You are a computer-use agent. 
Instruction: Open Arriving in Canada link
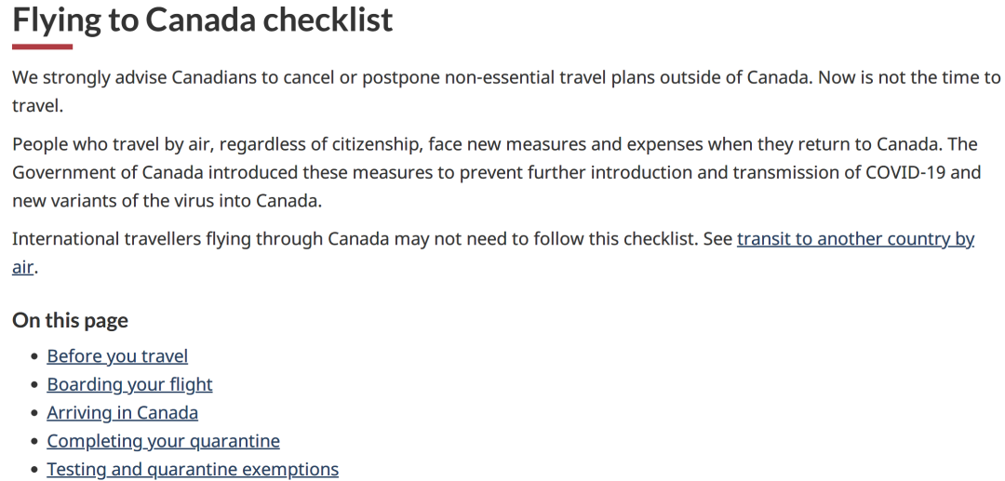click(x=122, y=412)
